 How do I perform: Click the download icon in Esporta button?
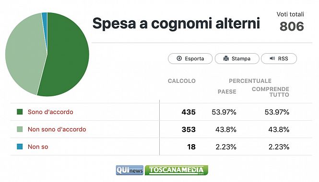(x=179, y=58)
